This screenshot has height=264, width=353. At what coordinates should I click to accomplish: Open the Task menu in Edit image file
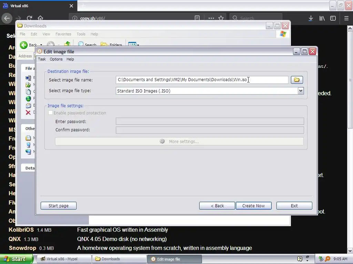pyautogui.click(x=42, y=59)
